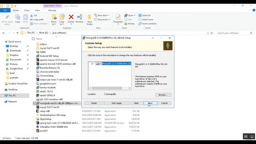The image size is (256, 144).
Task: Click Browse to change install location
Action: click(x=163, y=95)
